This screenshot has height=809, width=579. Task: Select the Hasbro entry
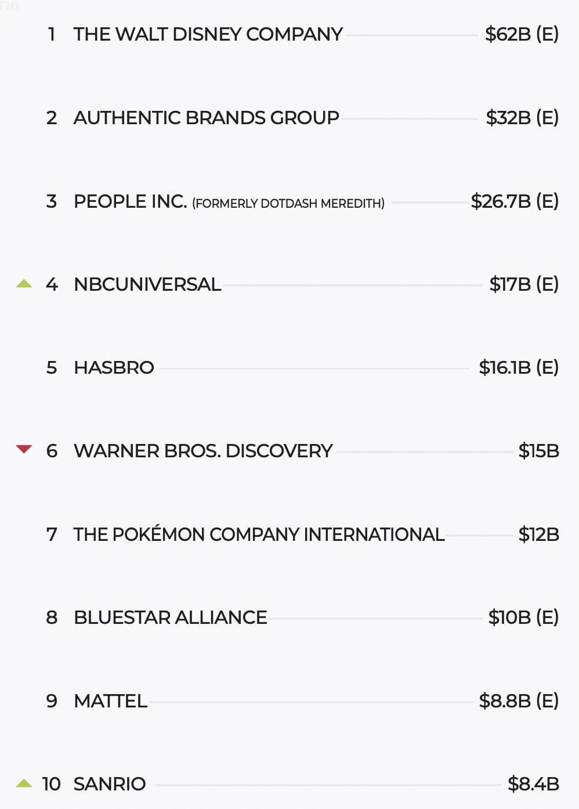click(114, 367)
